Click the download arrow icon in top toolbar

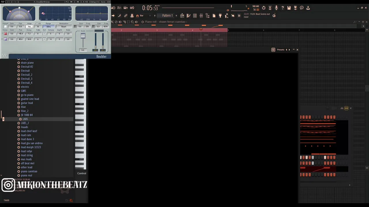click(308, 8)
